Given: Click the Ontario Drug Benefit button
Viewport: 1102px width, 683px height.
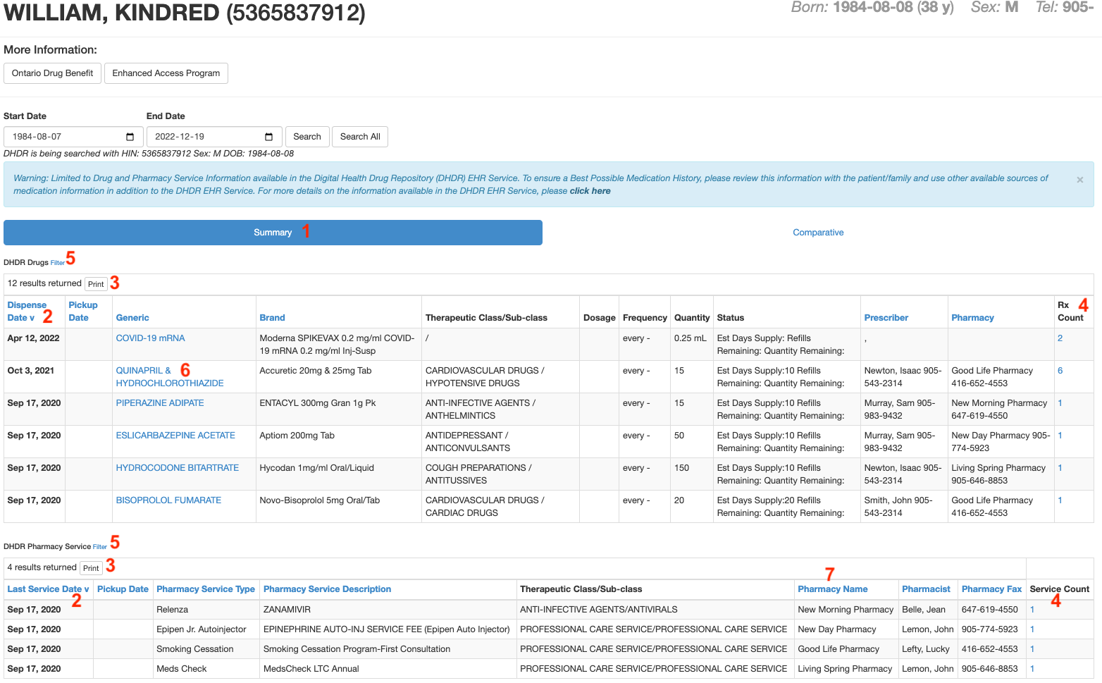Looking at the screenshot, I should [53, 73].
